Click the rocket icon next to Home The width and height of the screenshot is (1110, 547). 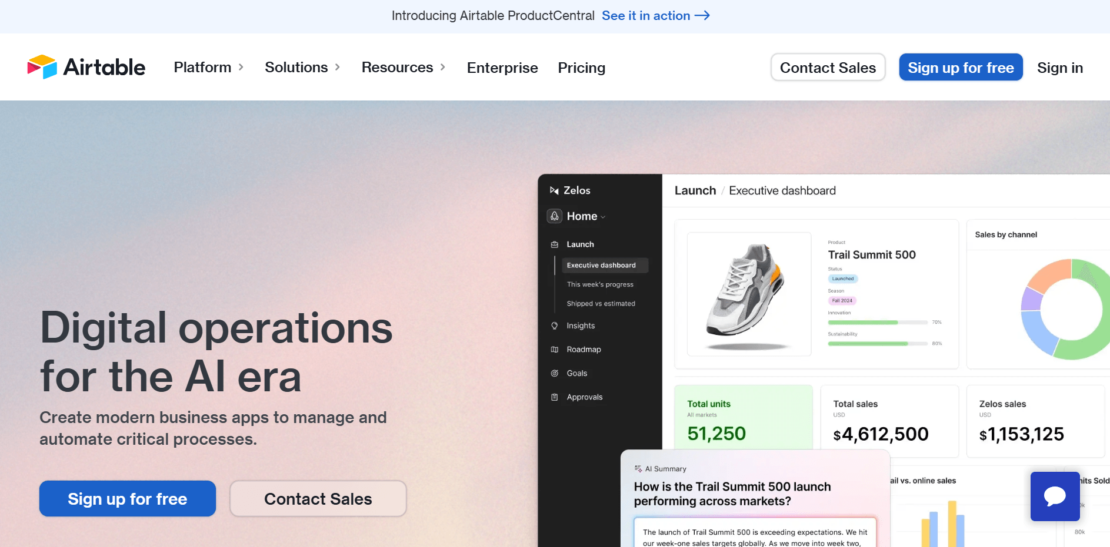click(555, 216)
